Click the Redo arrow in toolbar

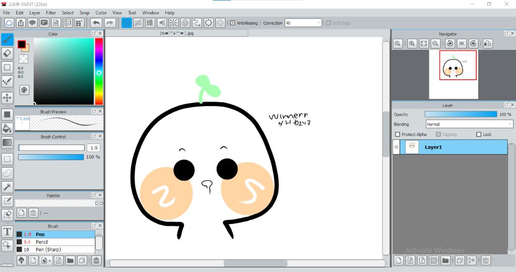click(x=110, y=23)
